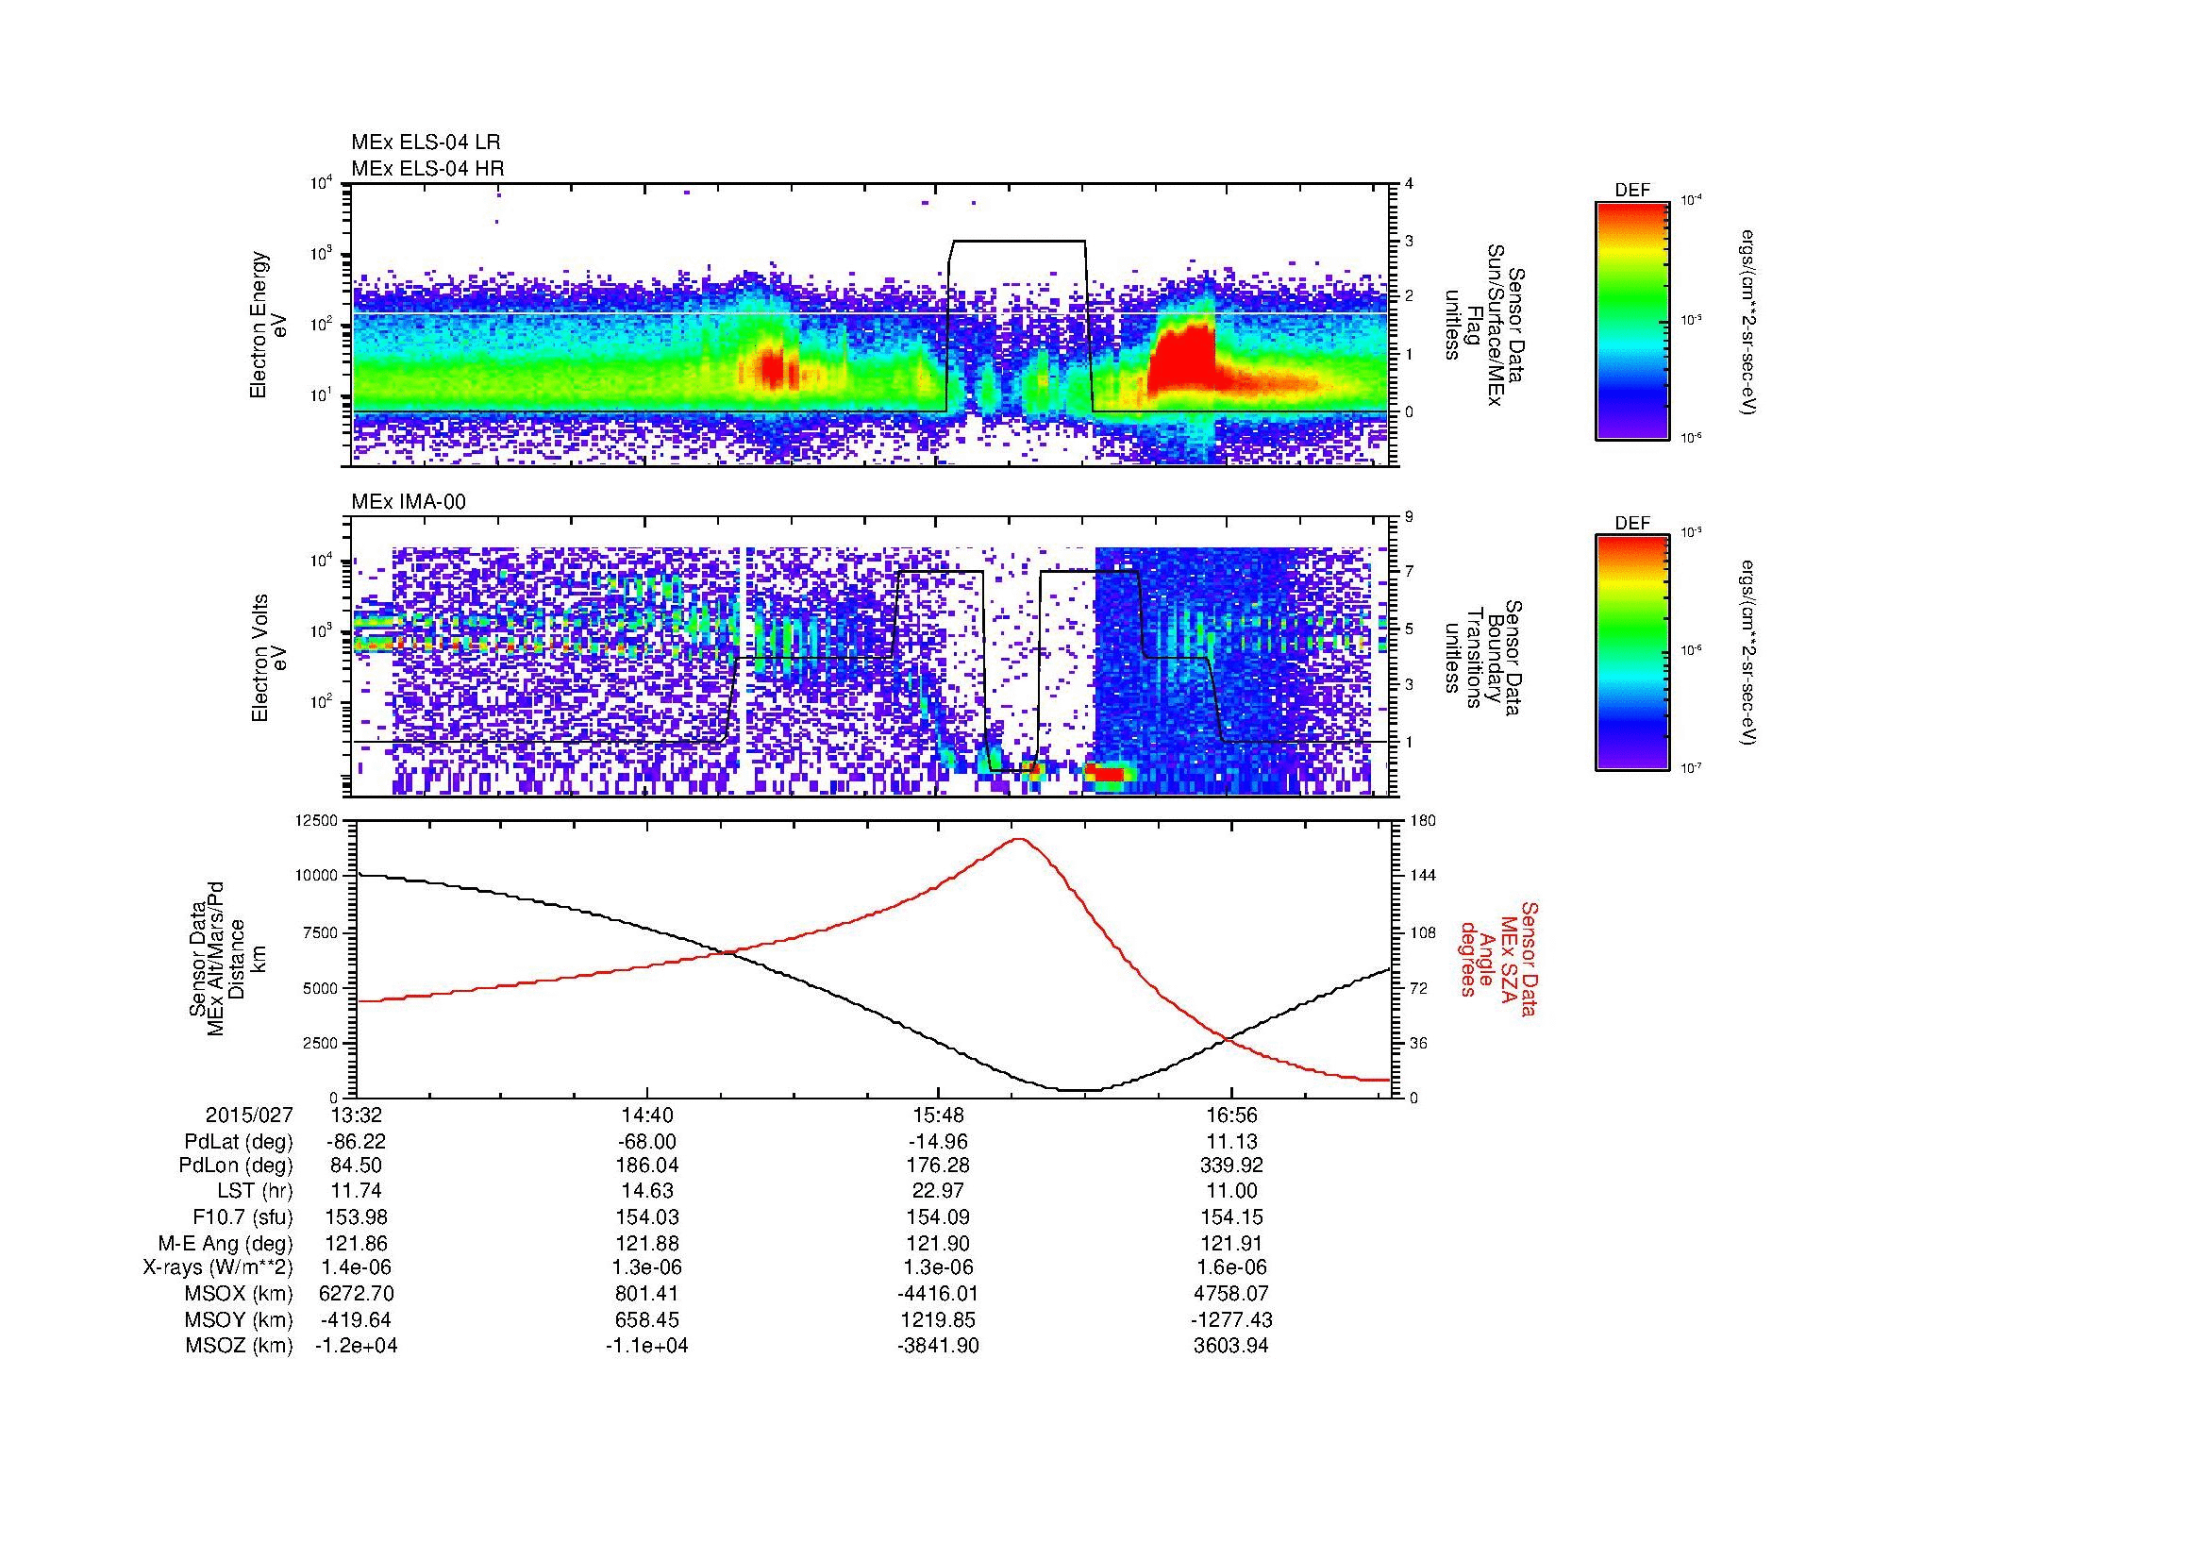
Task: Click the Sun/Surface/MEx Flag axis label
Action: (x=1486, y=325)
